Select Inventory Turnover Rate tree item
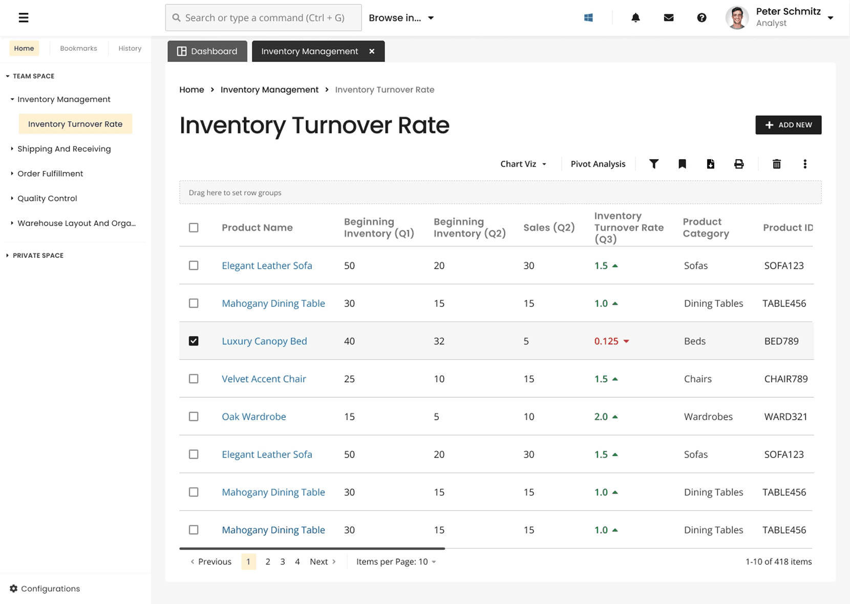The height and width of the screenshot is (604, 850). (x=75, y=124)
